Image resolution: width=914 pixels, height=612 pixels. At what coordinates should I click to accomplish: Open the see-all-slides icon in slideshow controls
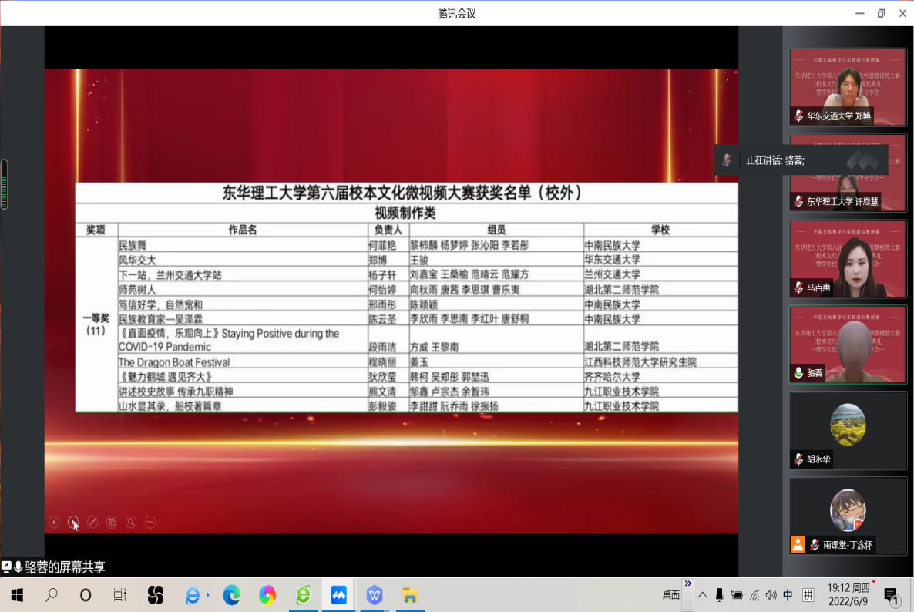[112, 522]
